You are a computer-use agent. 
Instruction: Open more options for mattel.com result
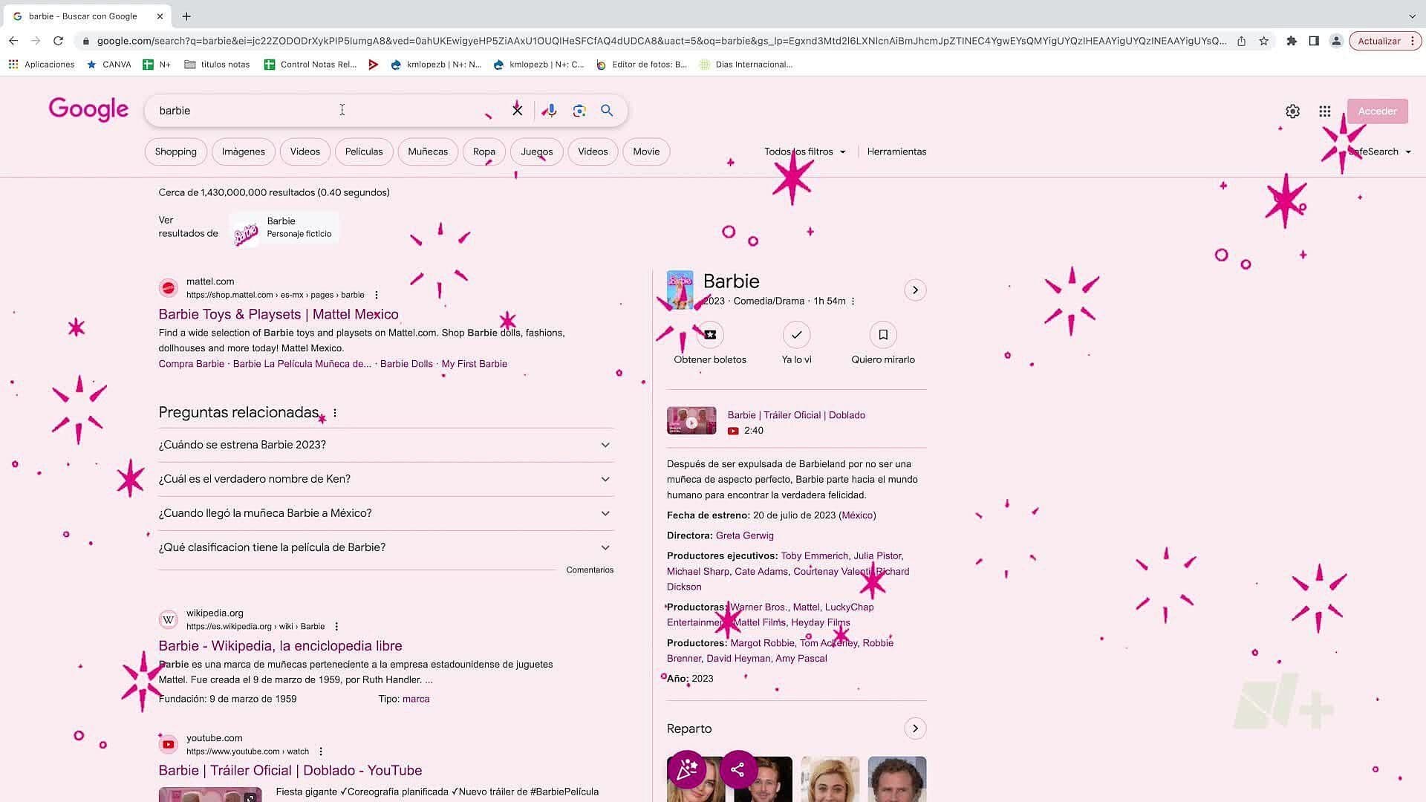[377, 295]
